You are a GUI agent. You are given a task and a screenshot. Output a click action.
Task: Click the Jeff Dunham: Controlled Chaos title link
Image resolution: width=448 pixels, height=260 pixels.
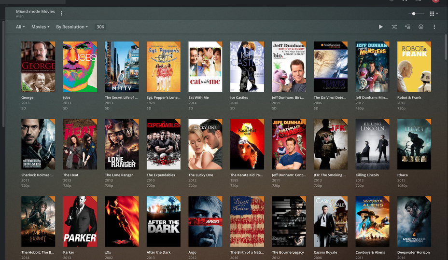click(x=289, y=175)
